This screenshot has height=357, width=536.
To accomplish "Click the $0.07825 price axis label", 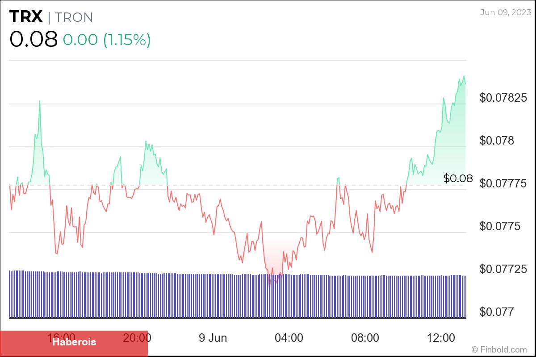I will click(503, 98).
